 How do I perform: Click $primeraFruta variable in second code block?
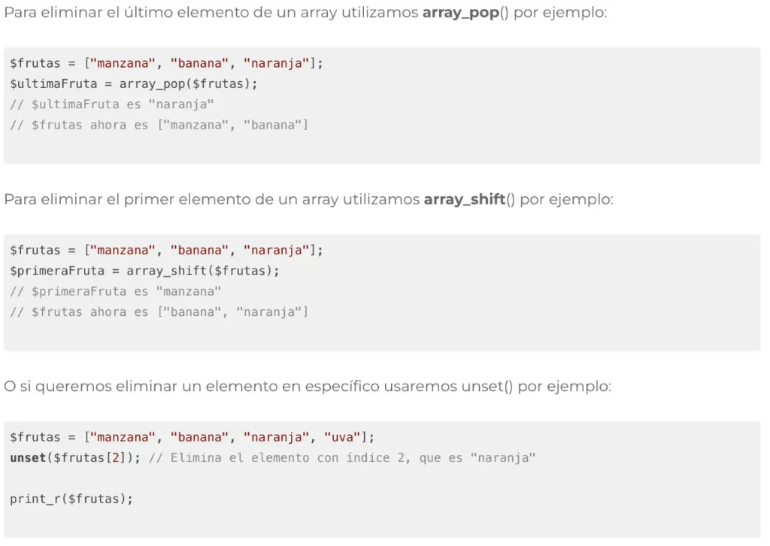[x=57, y=271]
